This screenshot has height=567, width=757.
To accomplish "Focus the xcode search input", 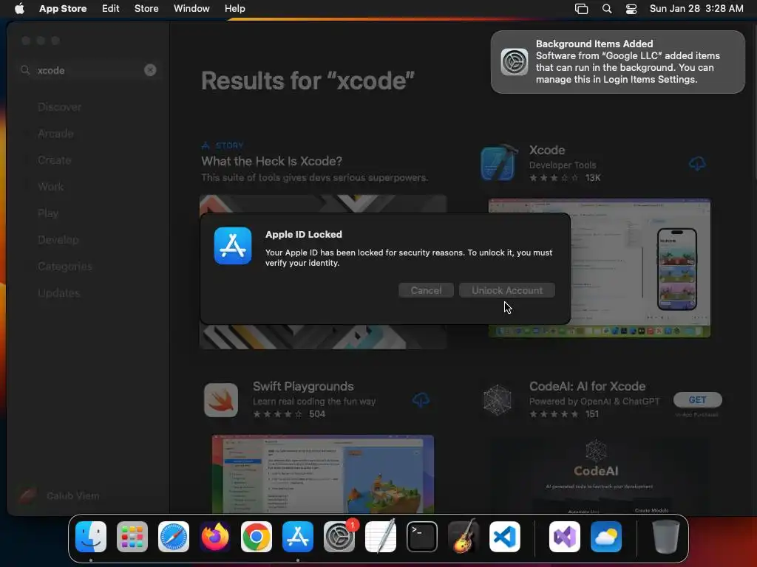I will [x=89, y=70].
